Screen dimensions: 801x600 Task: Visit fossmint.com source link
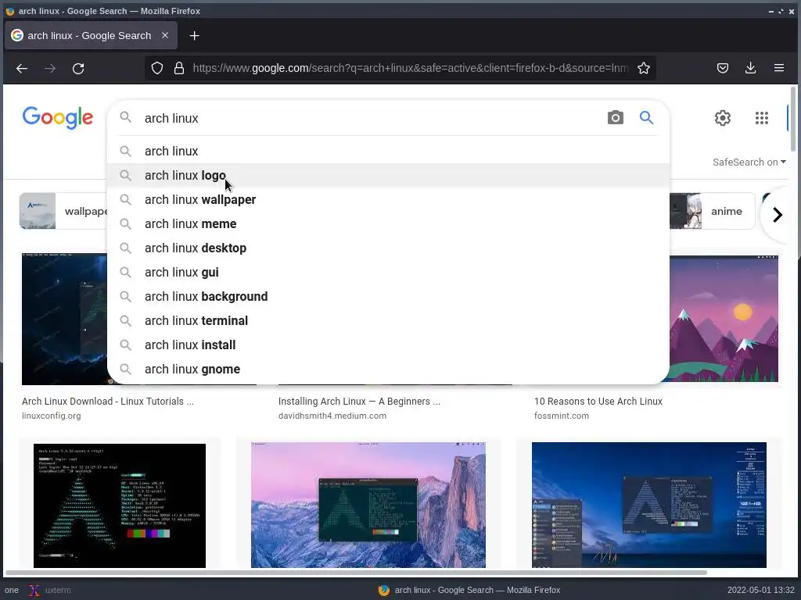pyautogui.click(x=562, y=416)
